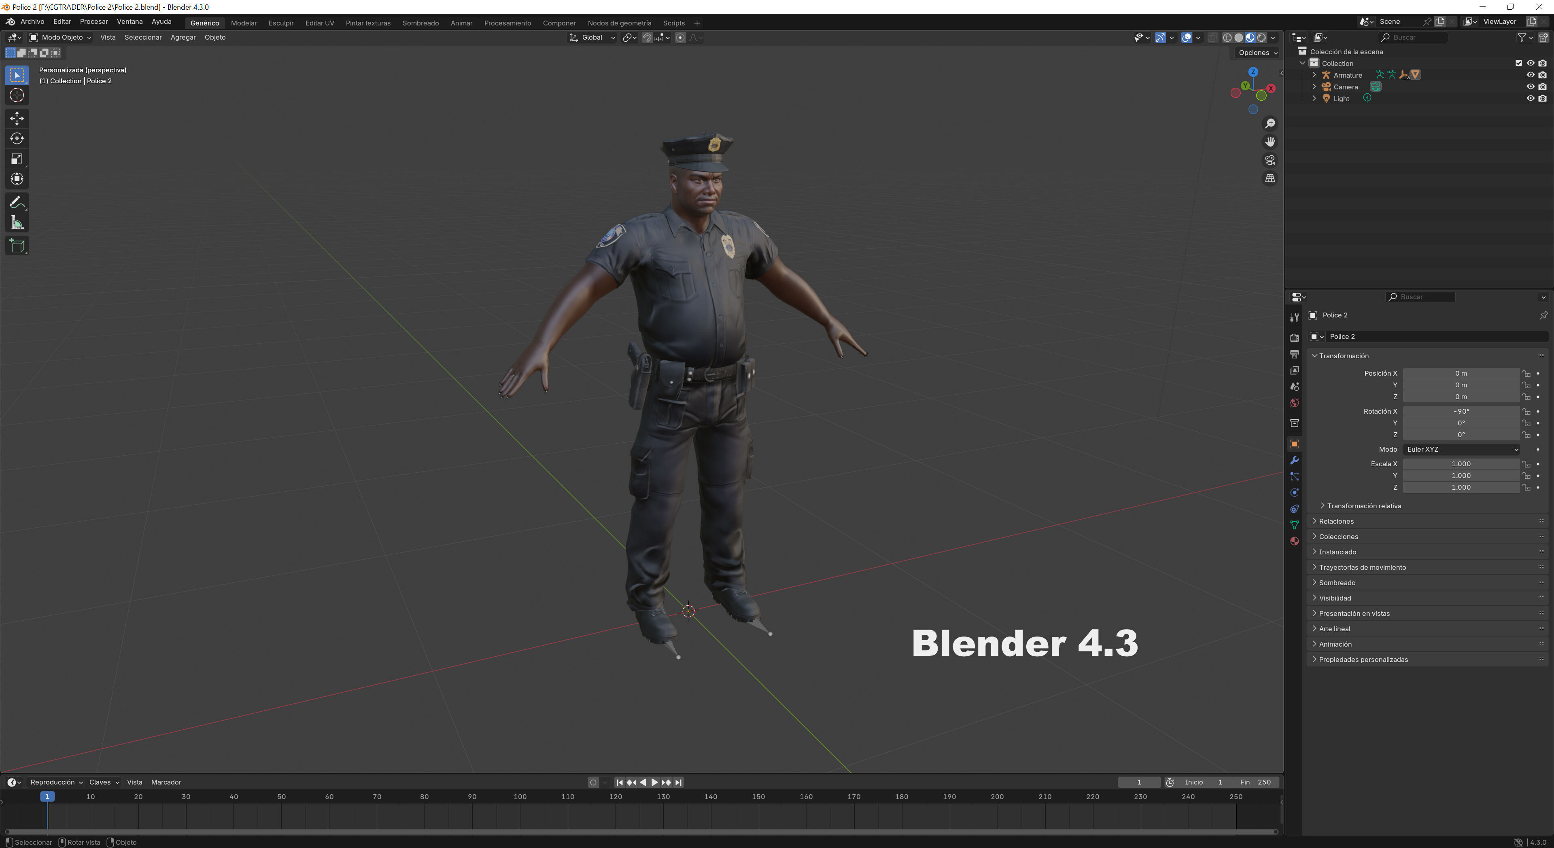This screenshot has width=1554, height=848.
Task: Click the pan view hand icon
Action: (1270, 142)
